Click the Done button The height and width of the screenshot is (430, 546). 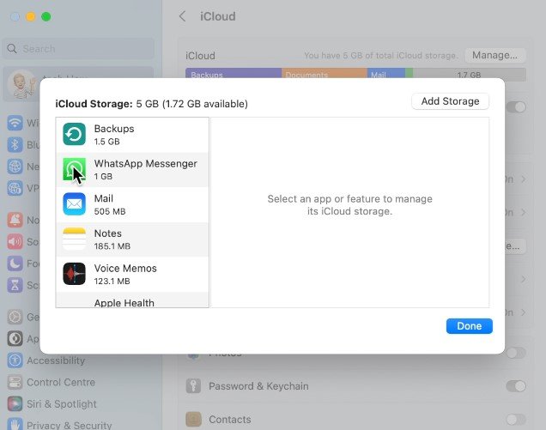pos(470,326)
